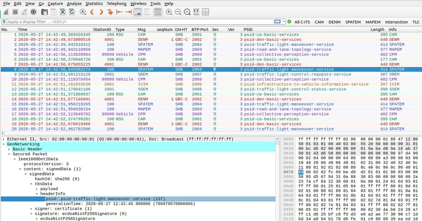
Task: Apply the All C-ITS filter button
Action: [302, 22]
